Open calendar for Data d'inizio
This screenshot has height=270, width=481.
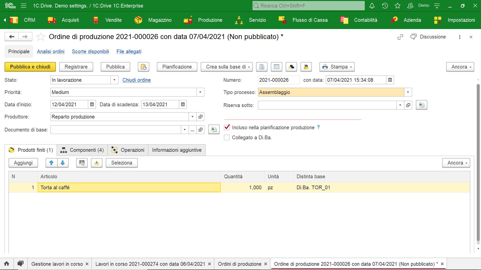[92, 104]
